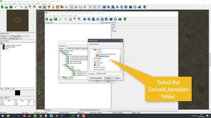
Task: Open Data menu in the Import window
Action: pos(54,16)
